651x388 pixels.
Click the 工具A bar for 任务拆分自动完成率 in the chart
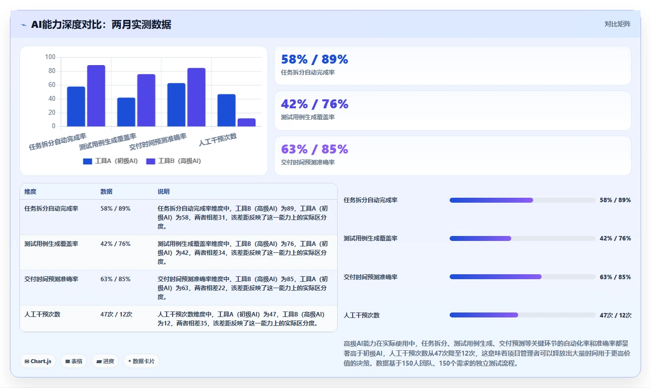76,106
